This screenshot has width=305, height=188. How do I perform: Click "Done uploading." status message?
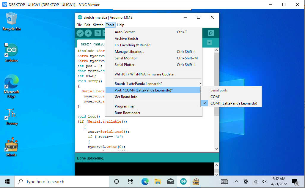[90, 158]
